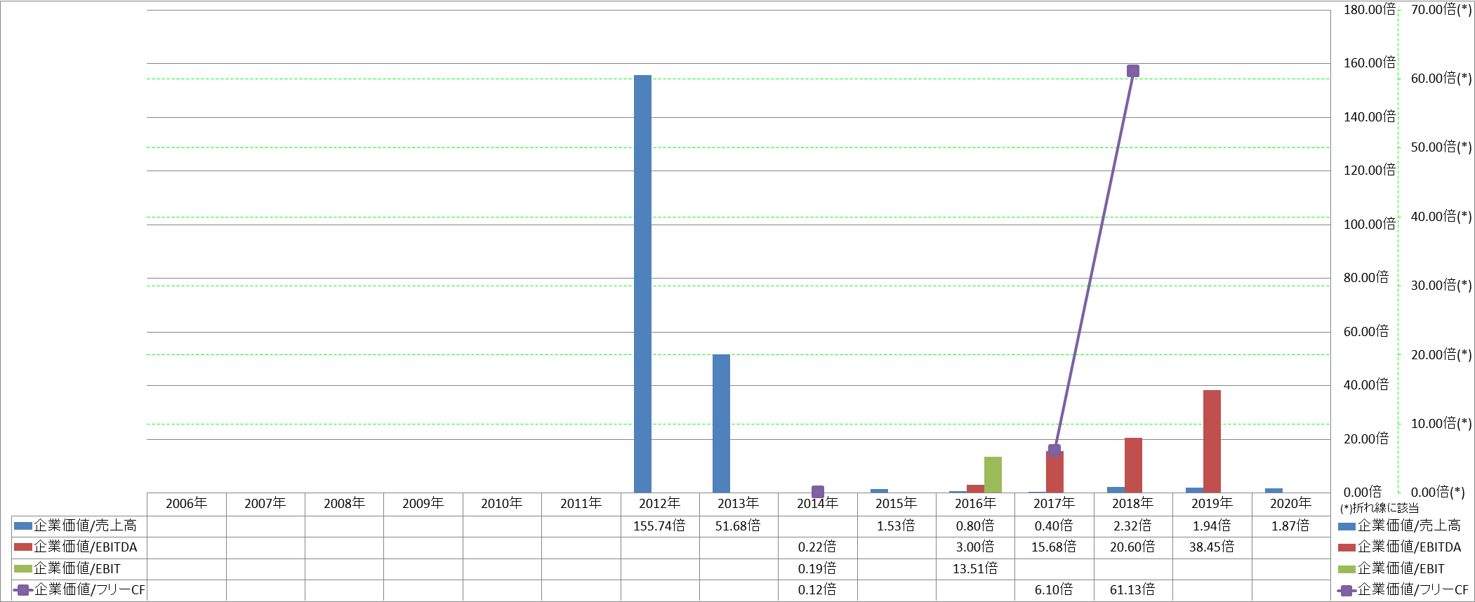Click the 企業価値/EBIT row header in the data table
The image size is (1475, 602).
pos(77,568)
